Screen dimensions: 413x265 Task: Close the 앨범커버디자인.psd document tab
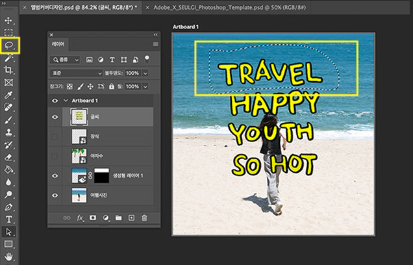[25, 8]
